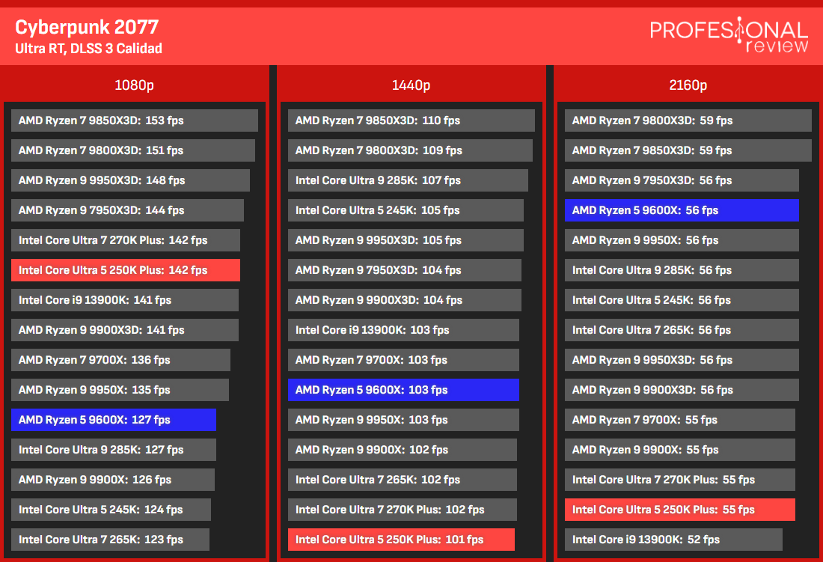Click 'AMD Ryzen 9 7950X3D: 56 fps' bar
The image size is (823, 562).
(682, 180)
